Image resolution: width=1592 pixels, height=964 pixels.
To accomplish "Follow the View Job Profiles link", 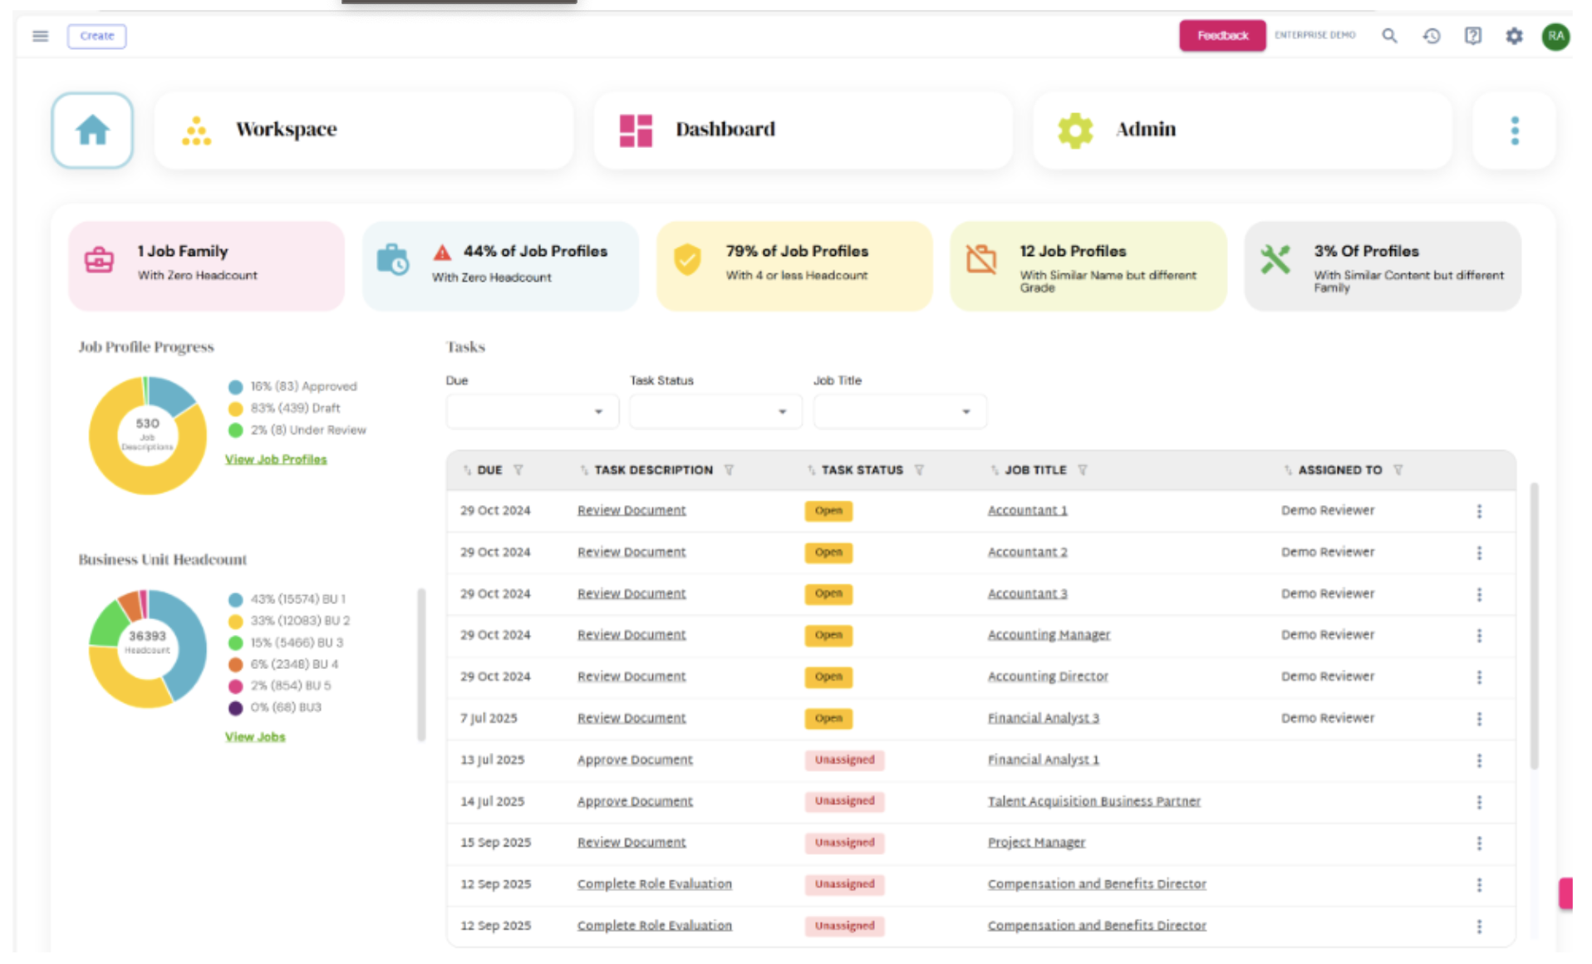I will (x=276, y=460).
